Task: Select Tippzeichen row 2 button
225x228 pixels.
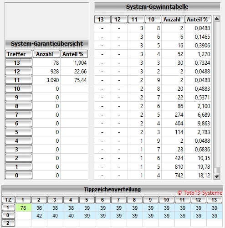Action: (x=8, y=223)
